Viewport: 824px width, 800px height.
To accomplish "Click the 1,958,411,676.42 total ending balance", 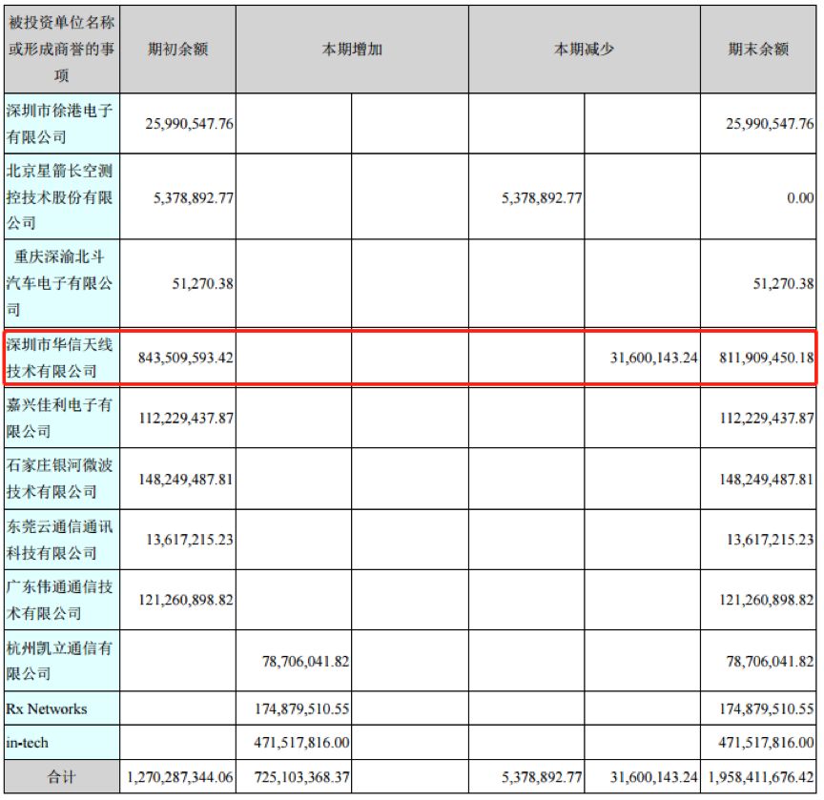I will [760, 778].
